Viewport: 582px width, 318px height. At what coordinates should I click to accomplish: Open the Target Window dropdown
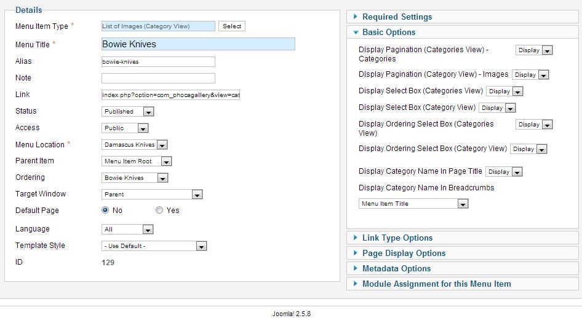coord(152,195)
